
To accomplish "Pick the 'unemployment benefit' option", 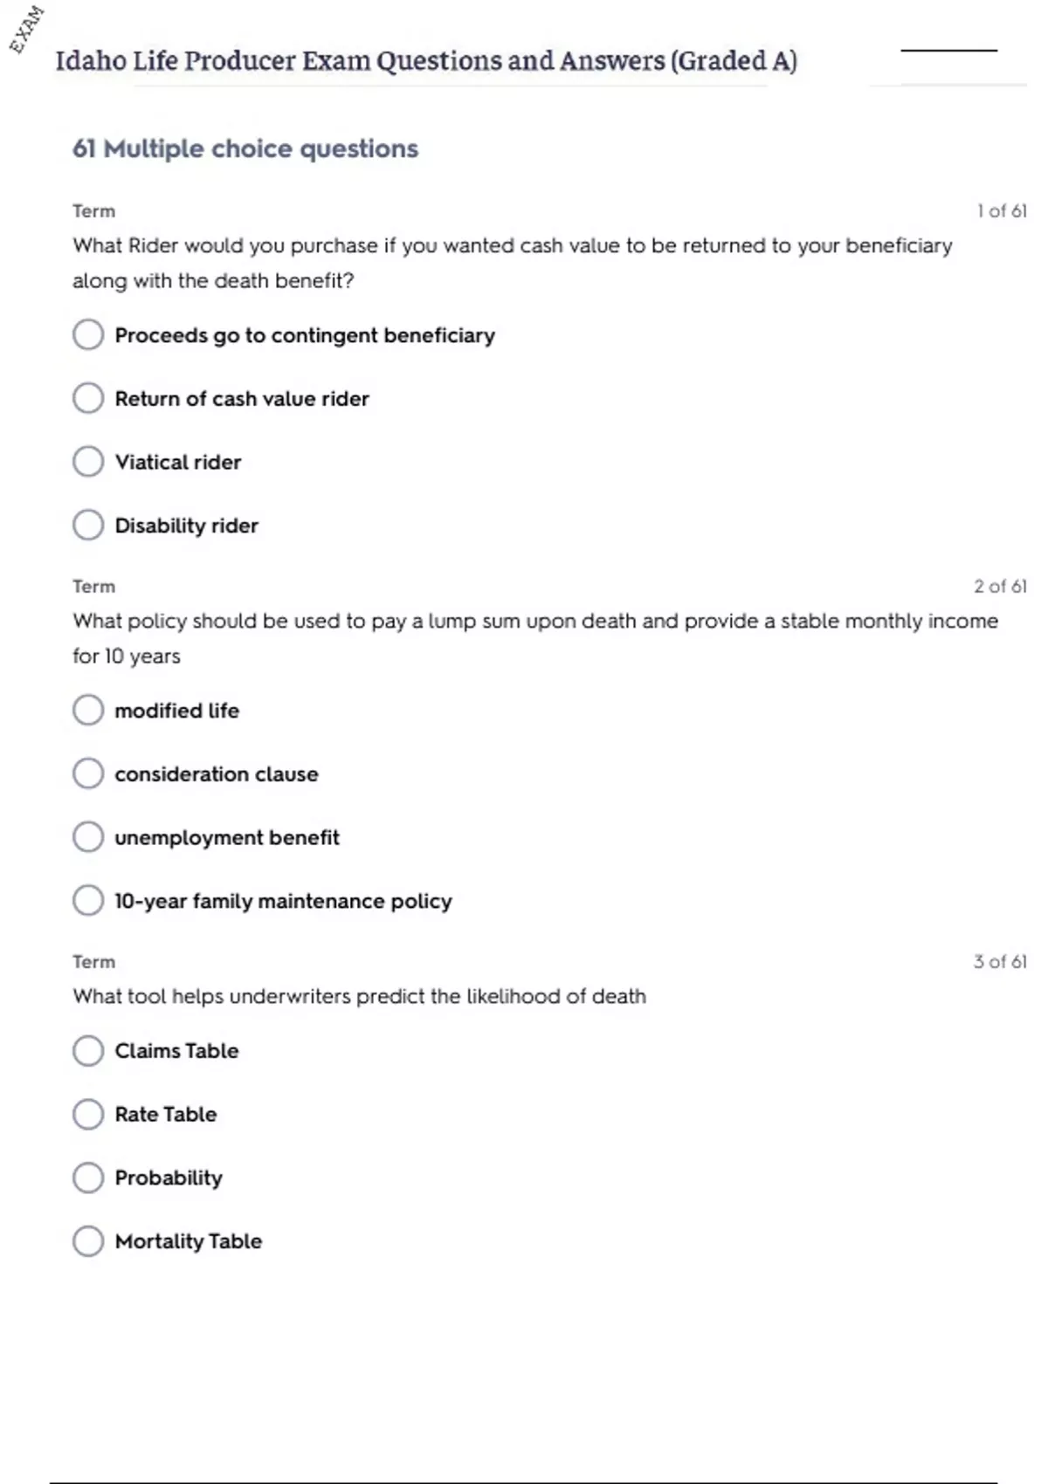I will (88, 837).
